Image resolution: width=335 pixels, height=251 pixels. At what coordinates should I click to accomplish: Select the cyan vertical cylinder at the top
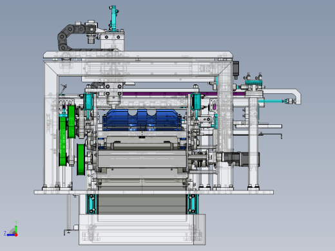[113, 19]
